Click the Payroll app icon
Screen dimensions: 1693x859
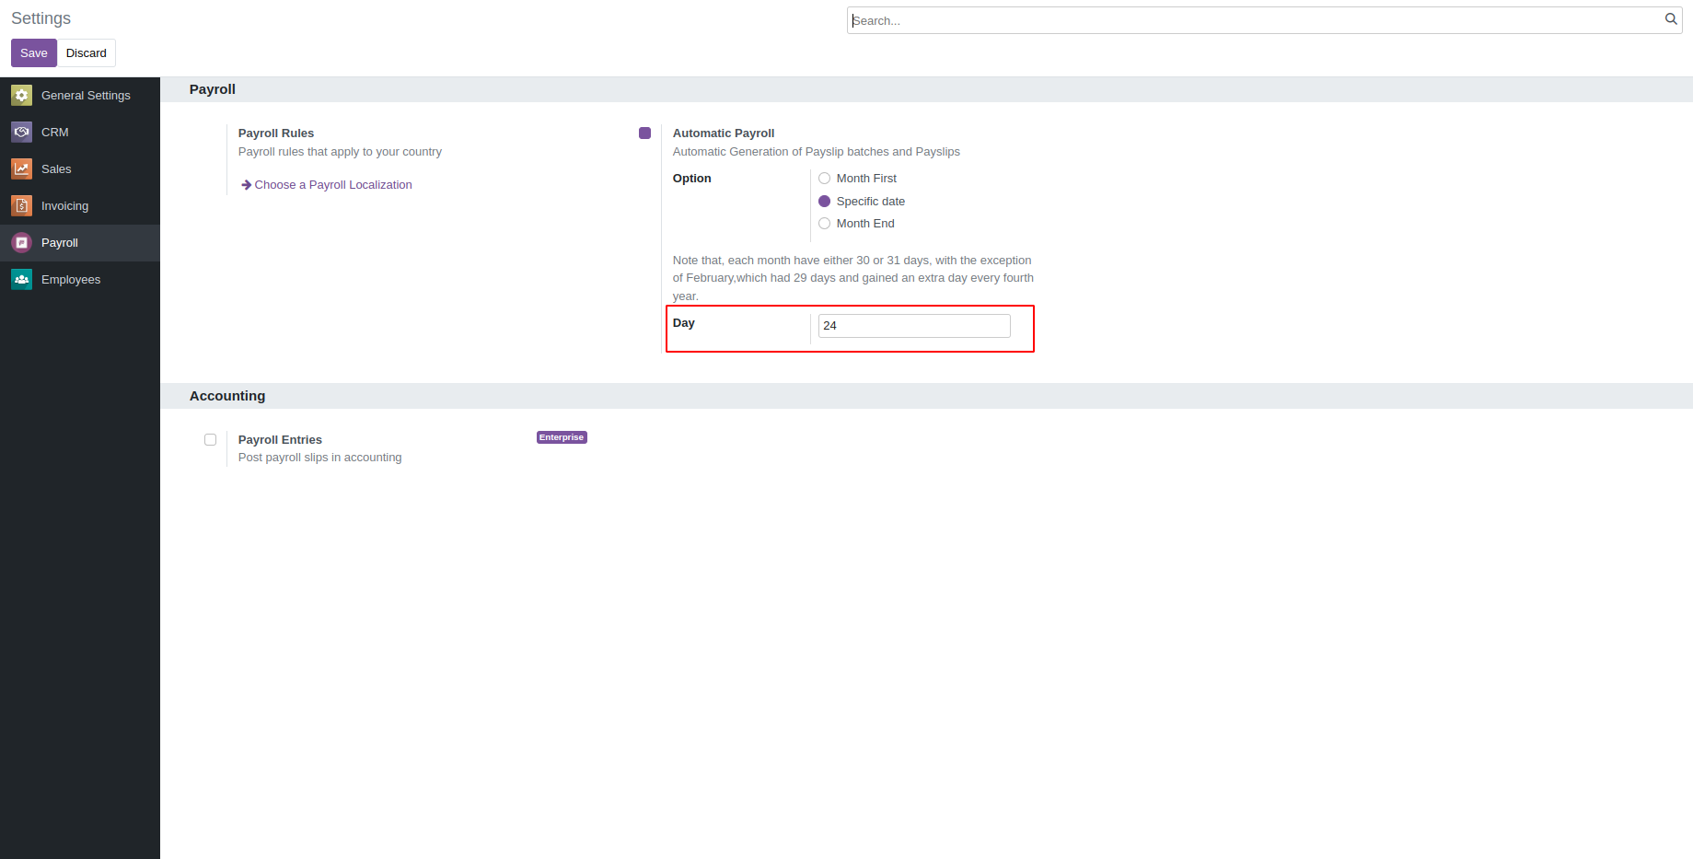tap(21, 243)
